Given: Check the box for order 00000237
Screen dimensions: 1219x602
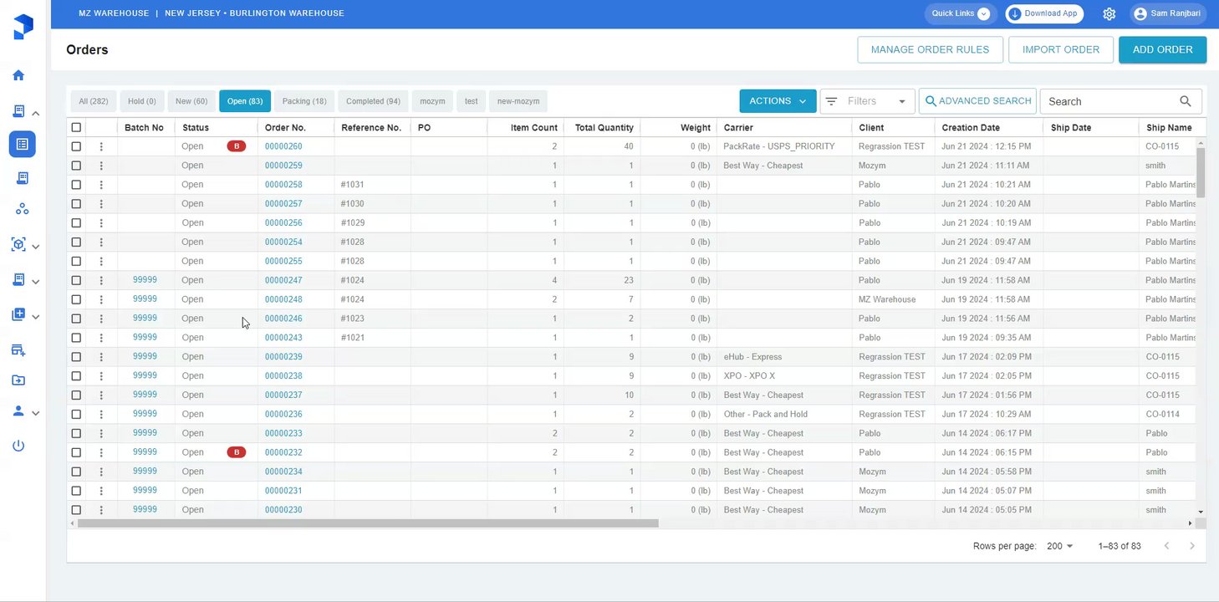Looking at the screenshot, I should tap(76, 395).
